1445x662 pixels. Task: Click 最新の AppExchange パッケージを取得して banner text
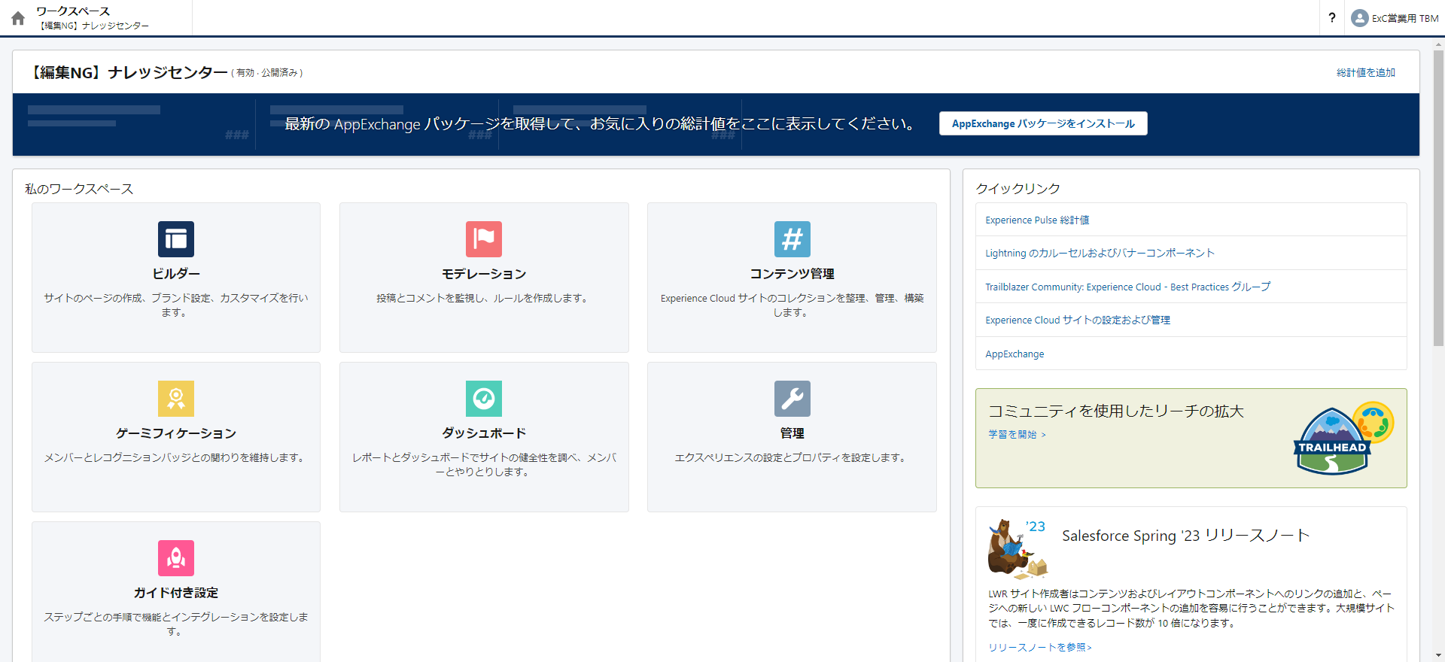click(601, 123)
